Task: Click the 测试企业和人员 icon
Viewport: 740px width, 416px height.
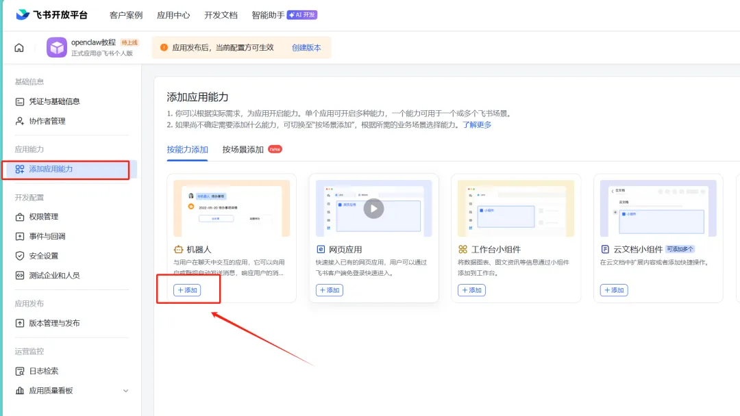Action: tap(20, 276)
